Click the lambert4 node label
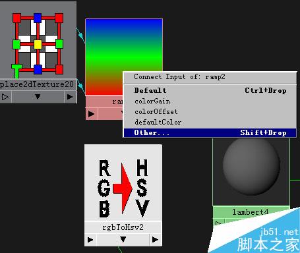This screenshot has height=253, width=300. click(251, 212)
